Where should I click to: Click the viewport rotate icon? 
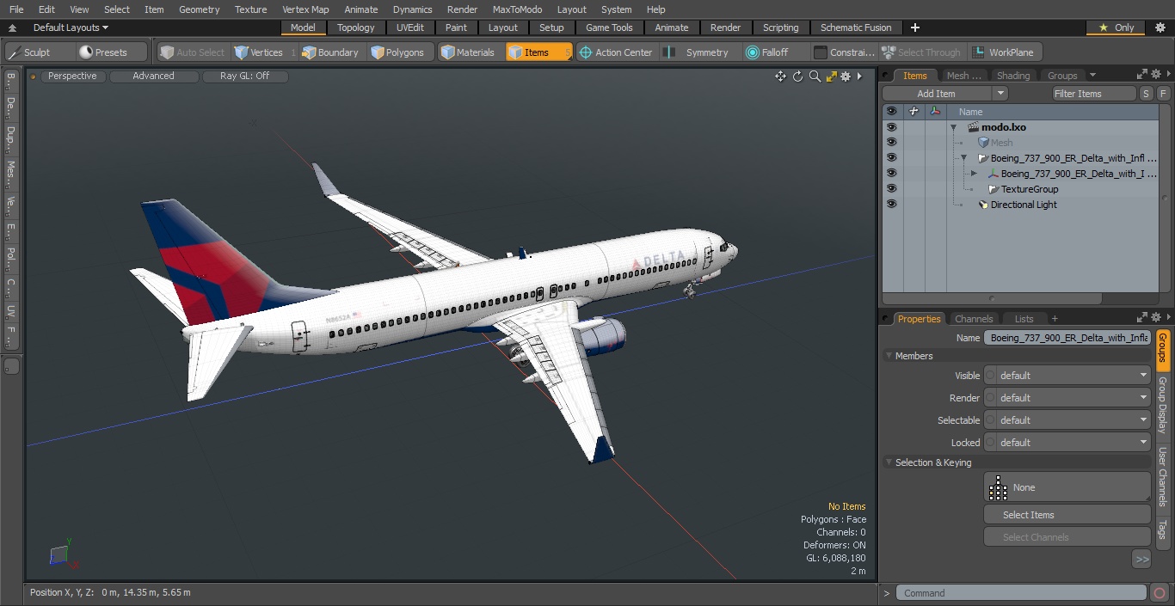pos(797,77)
